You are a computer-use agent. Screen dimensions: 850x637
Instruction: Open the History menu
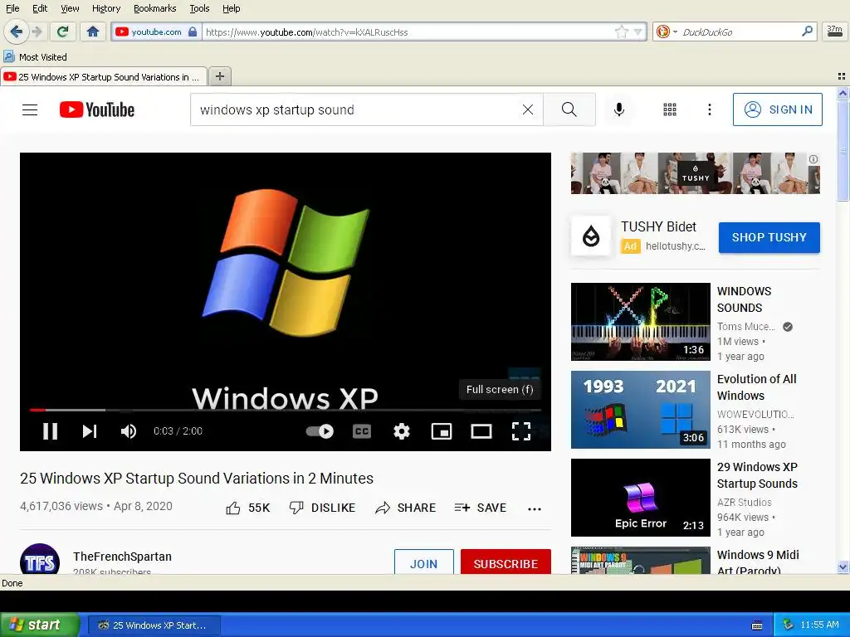106,8
